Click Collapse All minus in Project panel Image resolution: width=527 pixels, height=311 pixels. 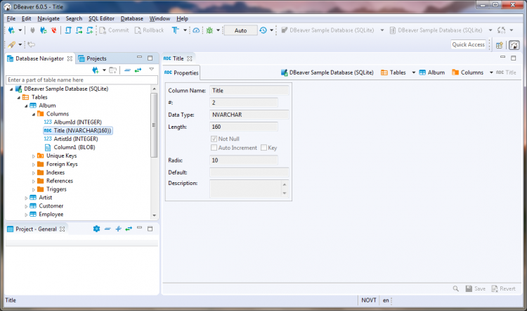click(x=108, y=229)
